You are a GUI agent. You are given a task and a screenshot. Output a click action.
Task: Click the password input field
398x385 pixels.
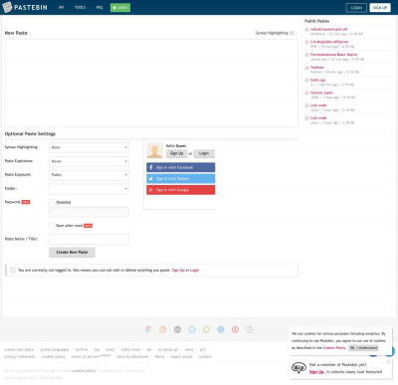coord(89,212)
